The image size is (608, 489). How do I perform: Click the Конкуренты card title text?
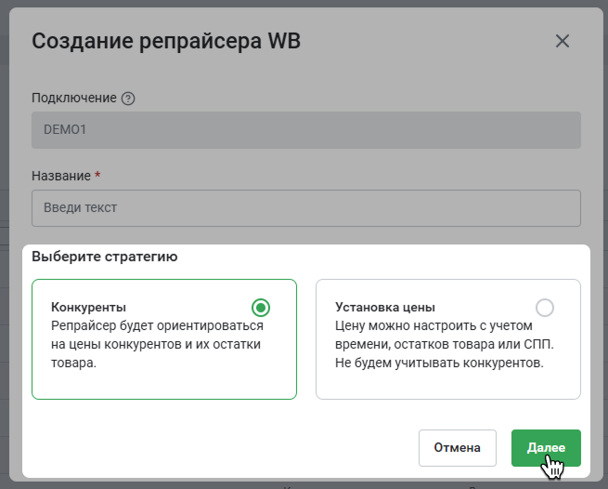point(88,307)
